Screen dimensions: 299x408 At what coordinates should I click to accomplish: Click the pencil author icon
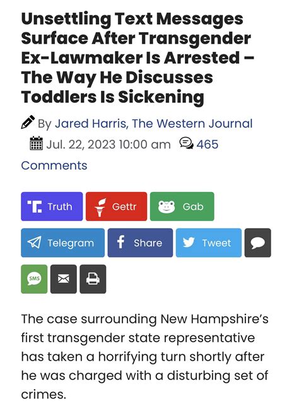[28, 122]
